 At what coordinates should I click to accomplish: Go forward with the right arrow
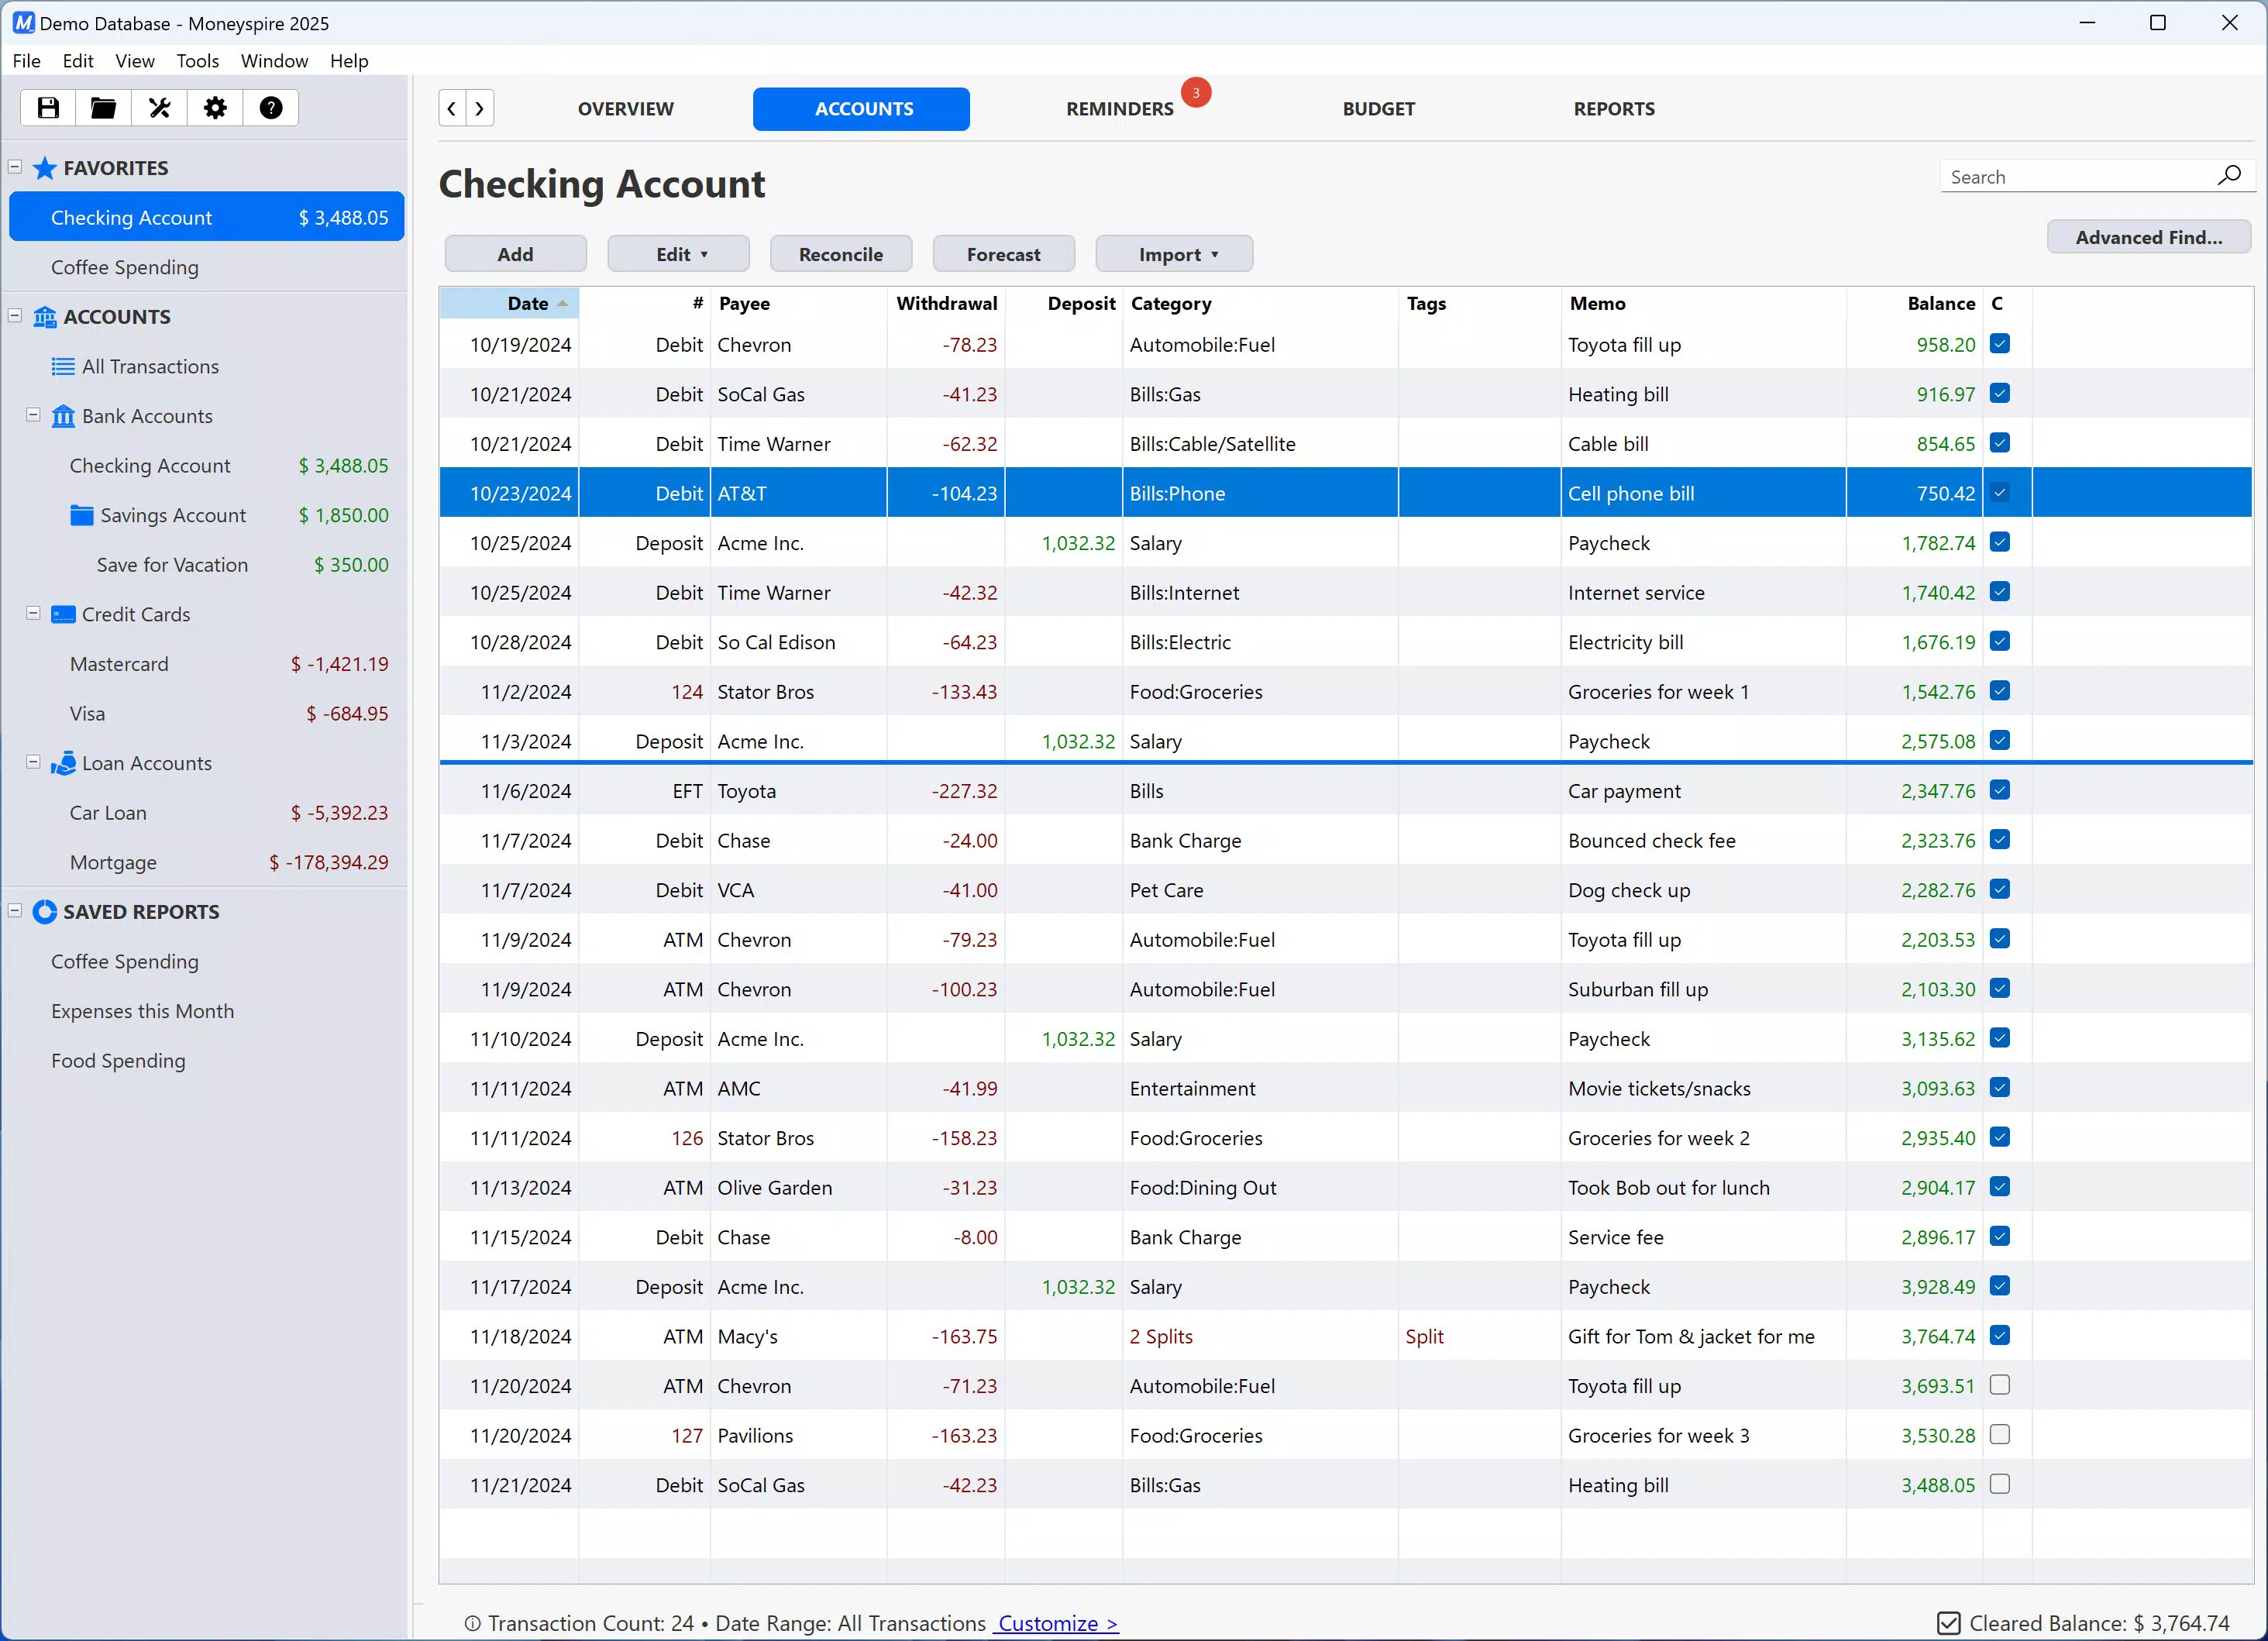[x=480, y=108]
